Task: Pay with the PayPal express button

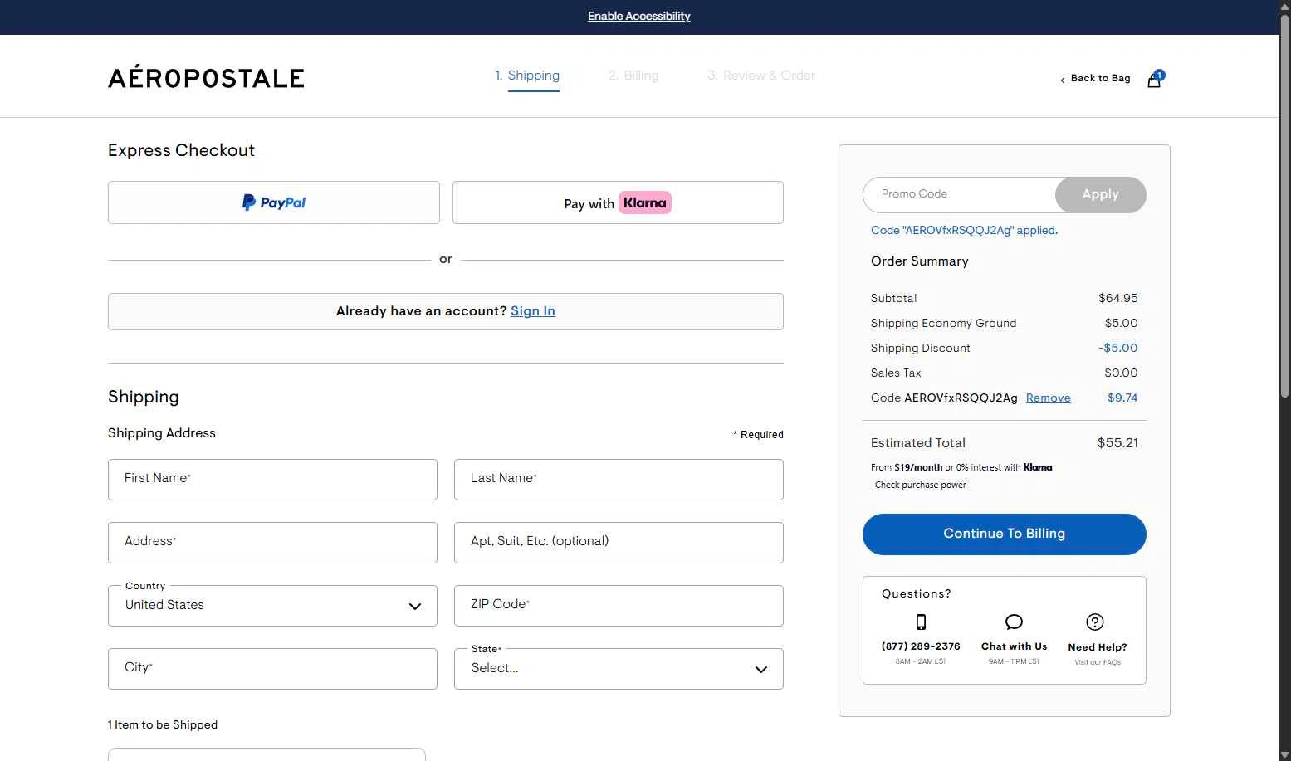Action: click(274, 202)
